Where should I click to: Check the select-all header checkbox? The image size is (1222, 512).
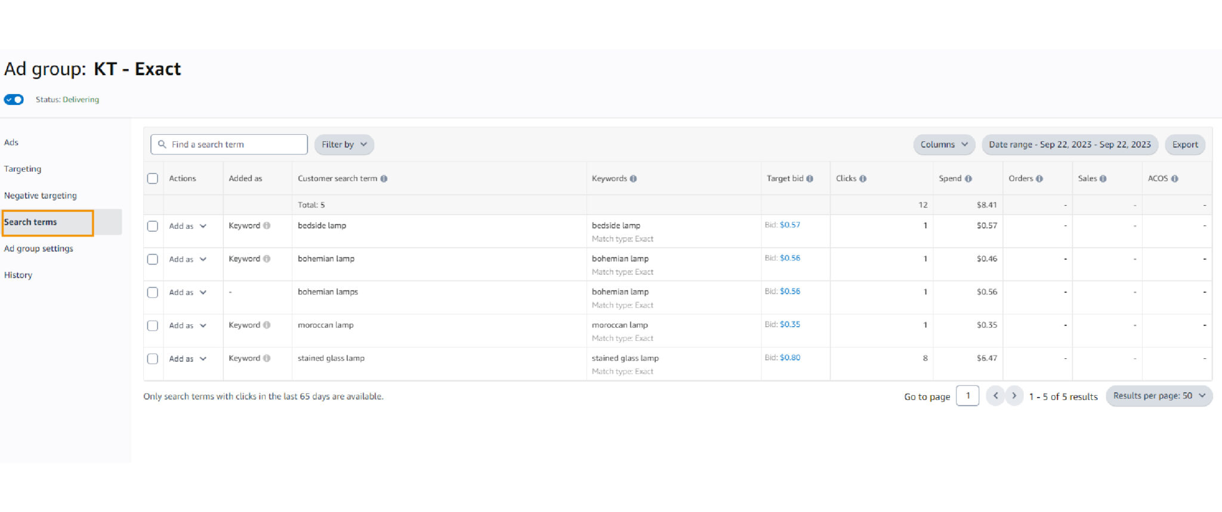click(x=153, y=178)
